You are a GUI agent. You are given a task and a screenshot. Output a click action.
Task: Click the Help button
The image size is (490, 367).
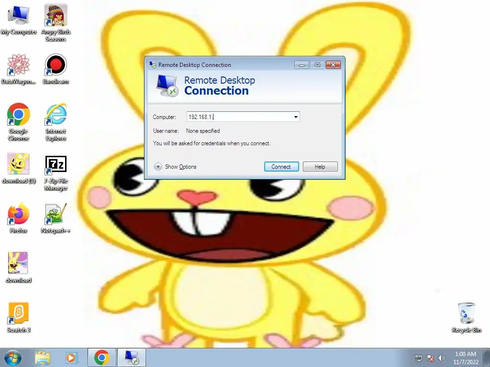(x=320, y=167)
